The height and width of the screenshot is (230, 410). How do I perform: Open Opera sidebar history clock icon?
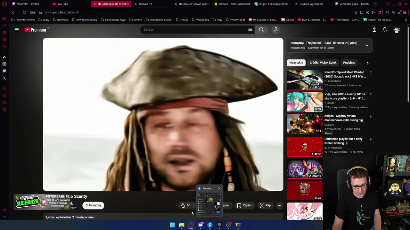click(4, 96)
